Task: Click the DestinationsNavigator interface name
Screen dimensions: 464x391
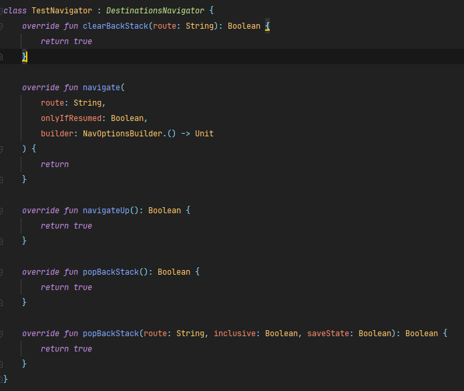Action: (x=155, y=11)
